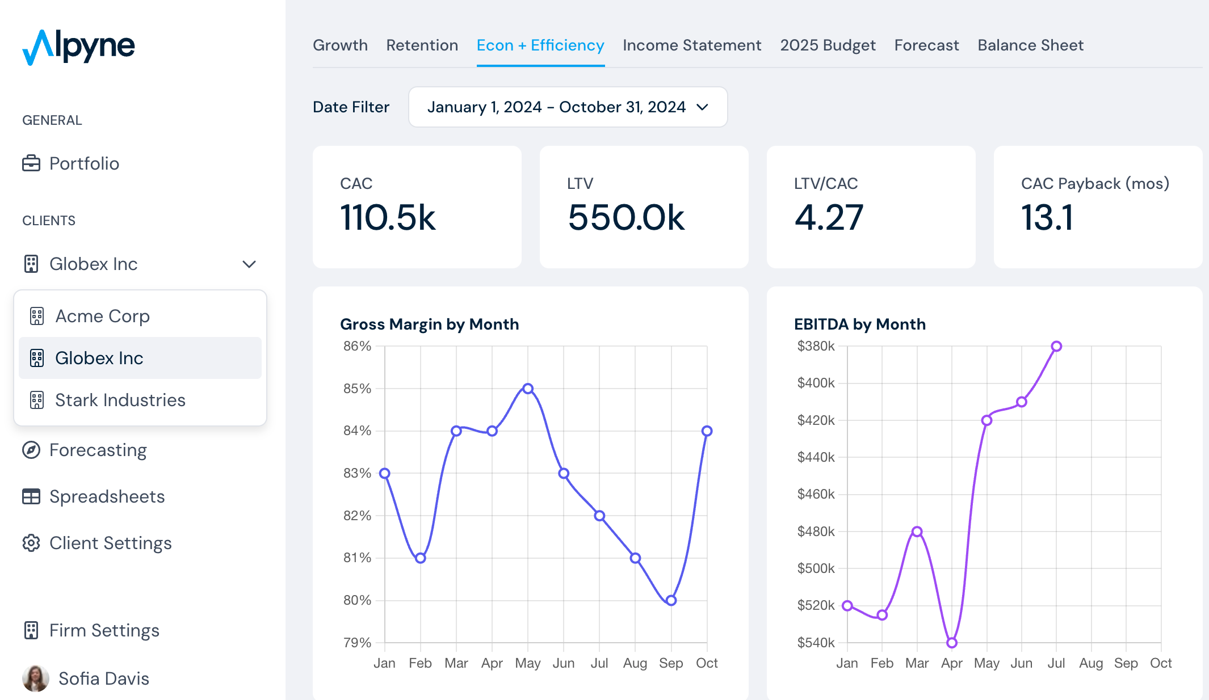Open Sofia Davis profile avatar
The width and height of the screenshot is (1209, 700).
pos(36,678)
